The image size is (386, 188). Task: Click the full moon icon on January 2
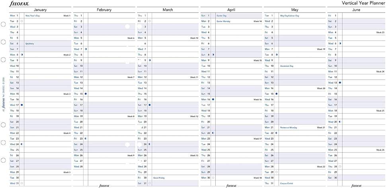21,21
